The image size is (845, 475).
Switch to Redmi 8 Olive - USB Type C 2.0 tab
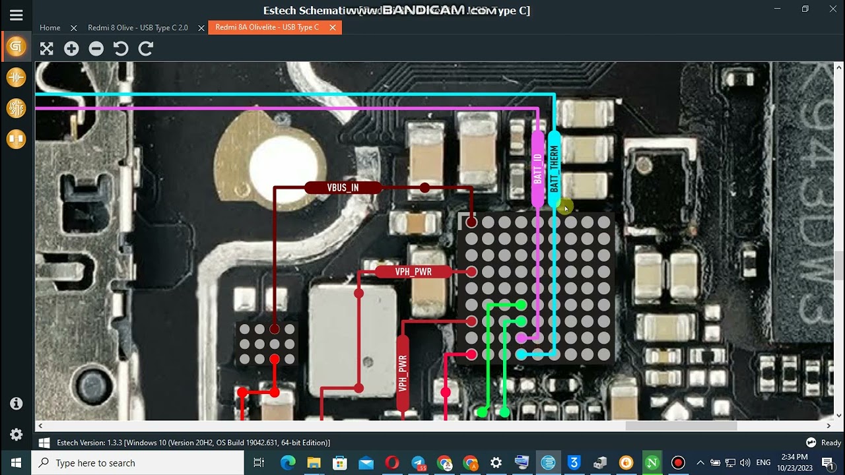[x=138, y=28]
